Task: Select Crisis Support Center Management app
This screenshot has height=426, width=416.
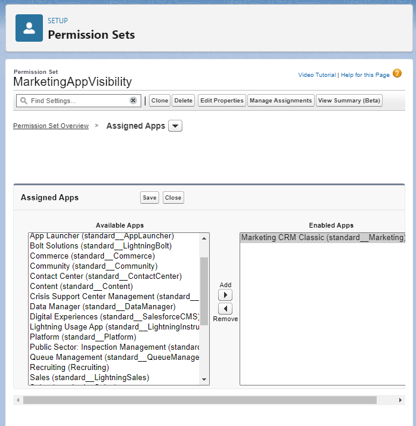Action: coord(114,296)
